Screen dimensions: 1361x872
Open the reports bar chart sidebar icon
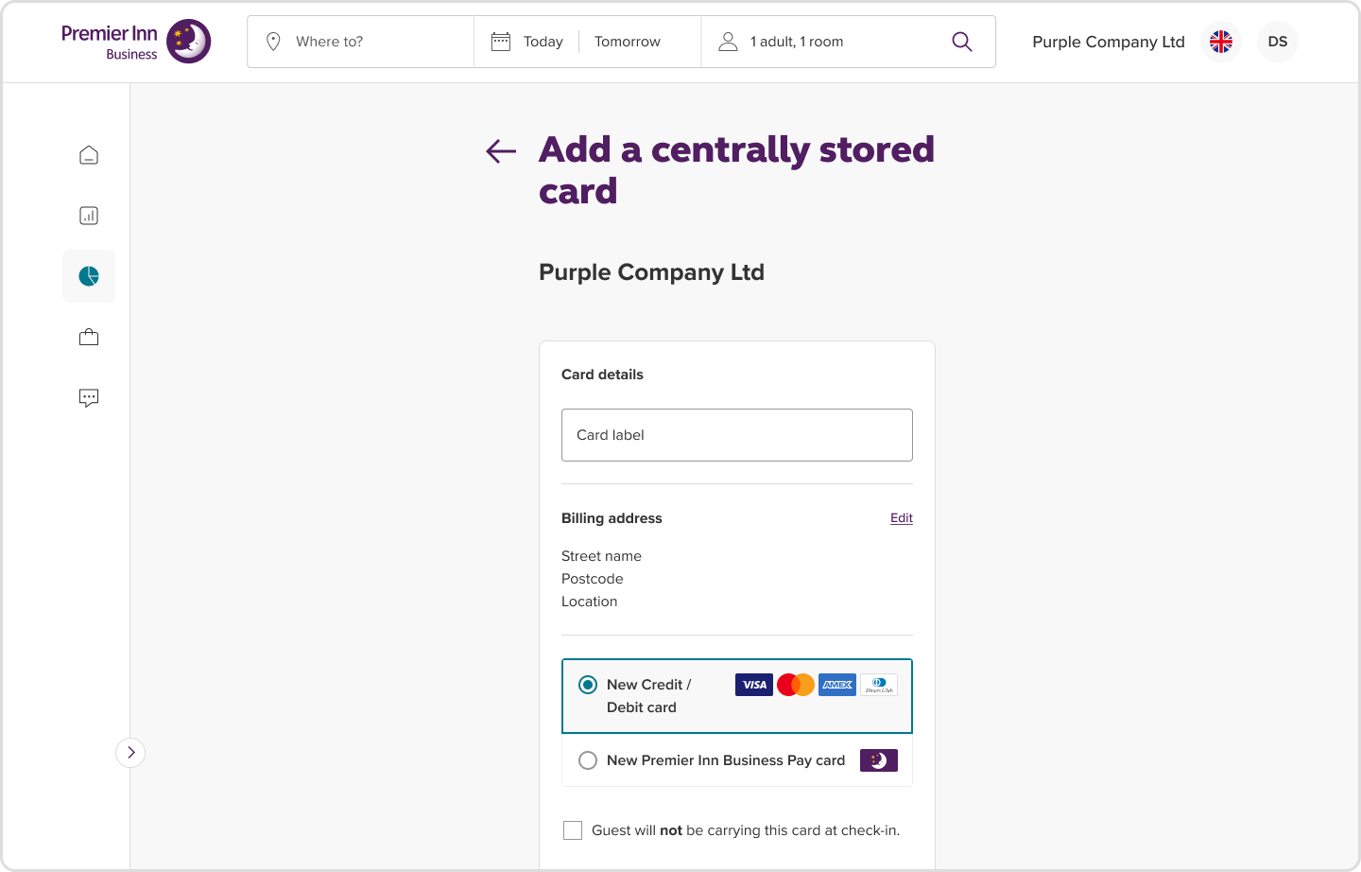[x=89, y=216]
